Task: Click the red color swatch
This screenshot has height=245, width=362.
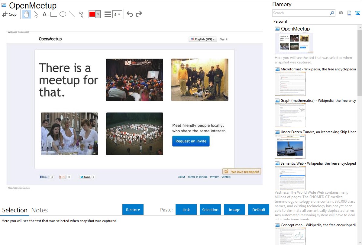Action: pos(92,14)
